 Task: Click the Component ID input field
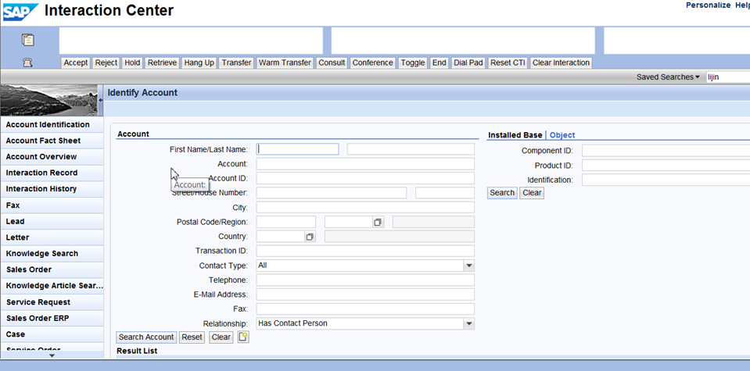pos(665,151)
